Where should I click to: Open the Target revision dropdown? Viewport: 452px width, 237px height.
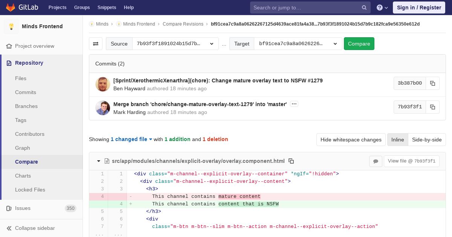[298, 44]
